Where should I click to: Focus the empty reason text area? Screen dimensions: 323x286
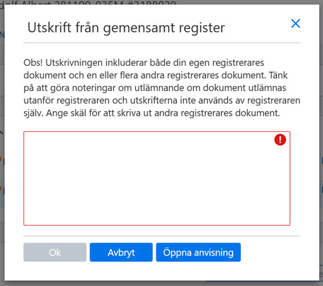coord(157,178)
